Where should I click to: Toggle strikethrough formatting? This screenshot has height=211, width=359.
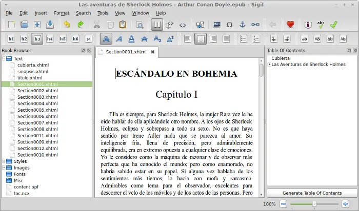tap(144, 39)
